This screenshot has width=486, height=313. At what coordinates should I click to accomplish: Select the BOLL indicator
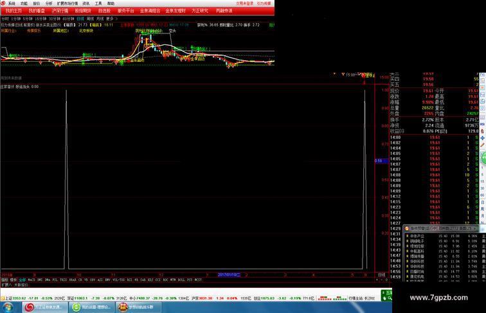coord(181,280)
